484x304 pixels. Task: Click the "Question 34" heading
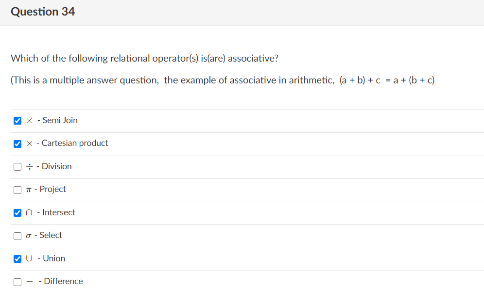click(x=43, y=12)
